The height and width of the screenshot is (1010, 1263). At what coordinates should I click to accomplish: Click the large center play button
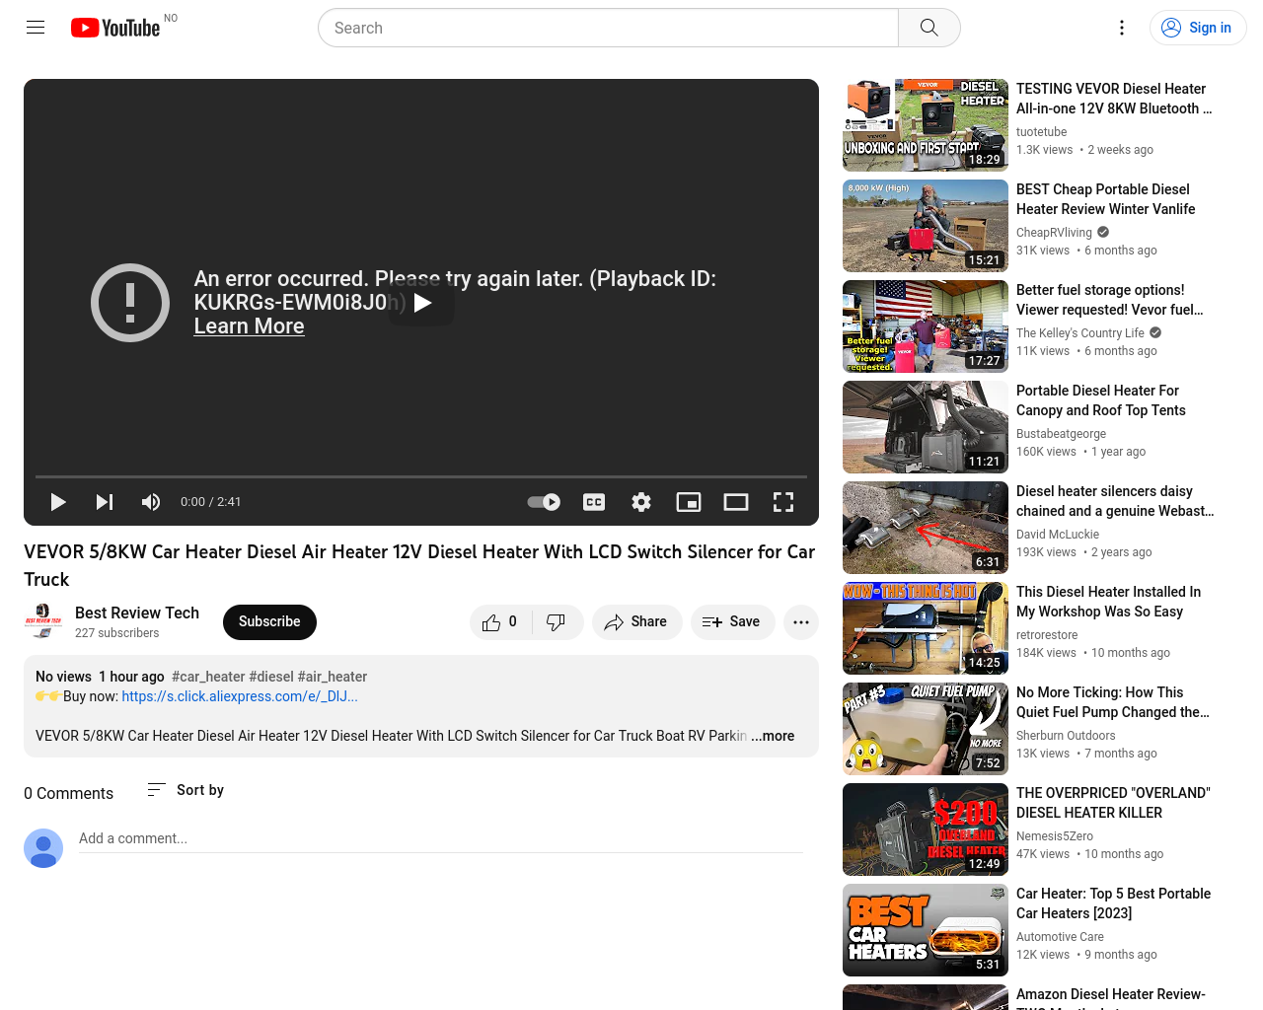[x=421, y=303]
